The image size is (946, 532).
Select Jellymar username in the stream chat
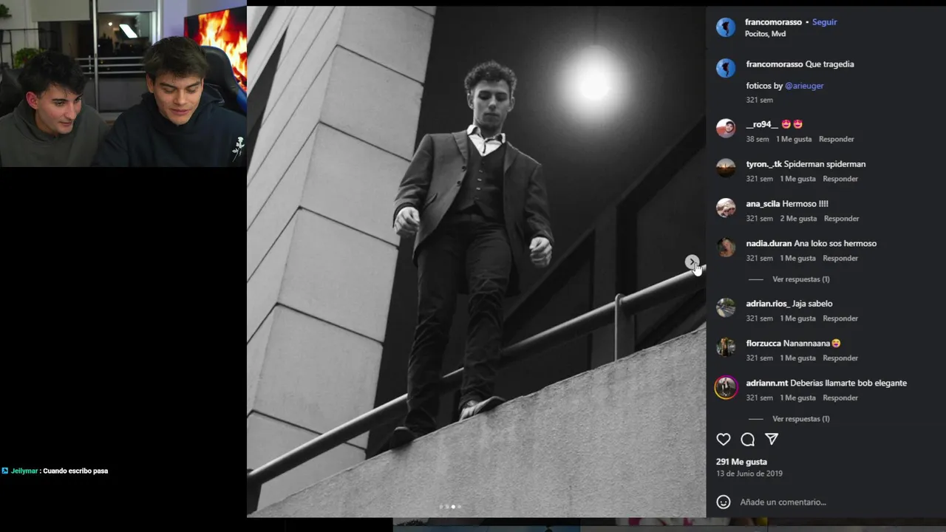point(24,471)
